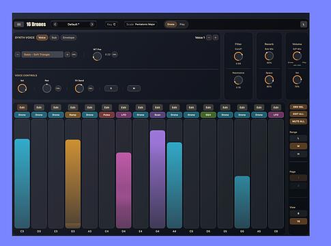Change the Scan mode on column G4
The width and height of the screenshot is (331, 246).
coord(158,115)
